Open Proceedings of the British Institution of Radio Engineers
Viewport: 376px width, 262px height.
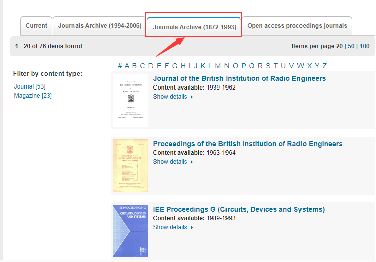point(248,144)
